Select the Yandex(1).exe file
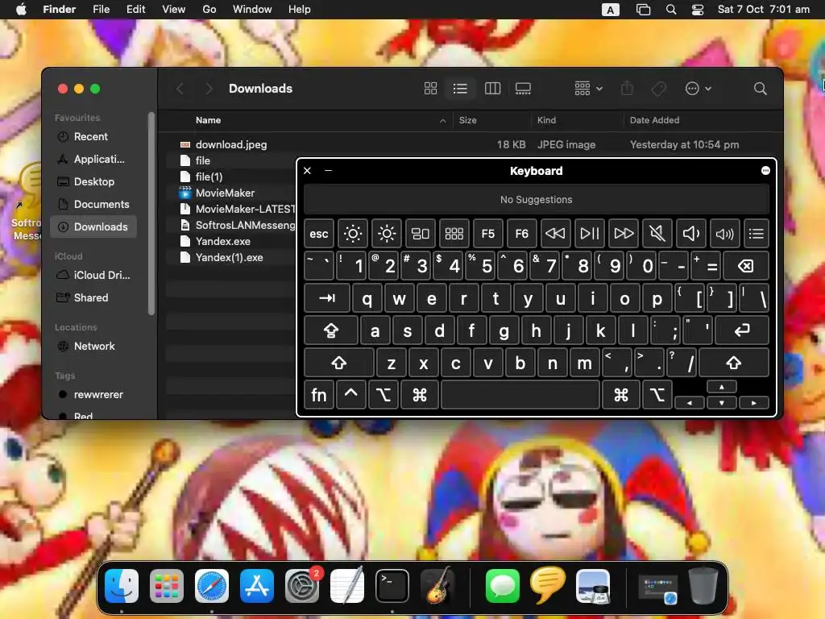Image resolution: width=825 pixels, height=619 pixels. [x=230, y=257]
